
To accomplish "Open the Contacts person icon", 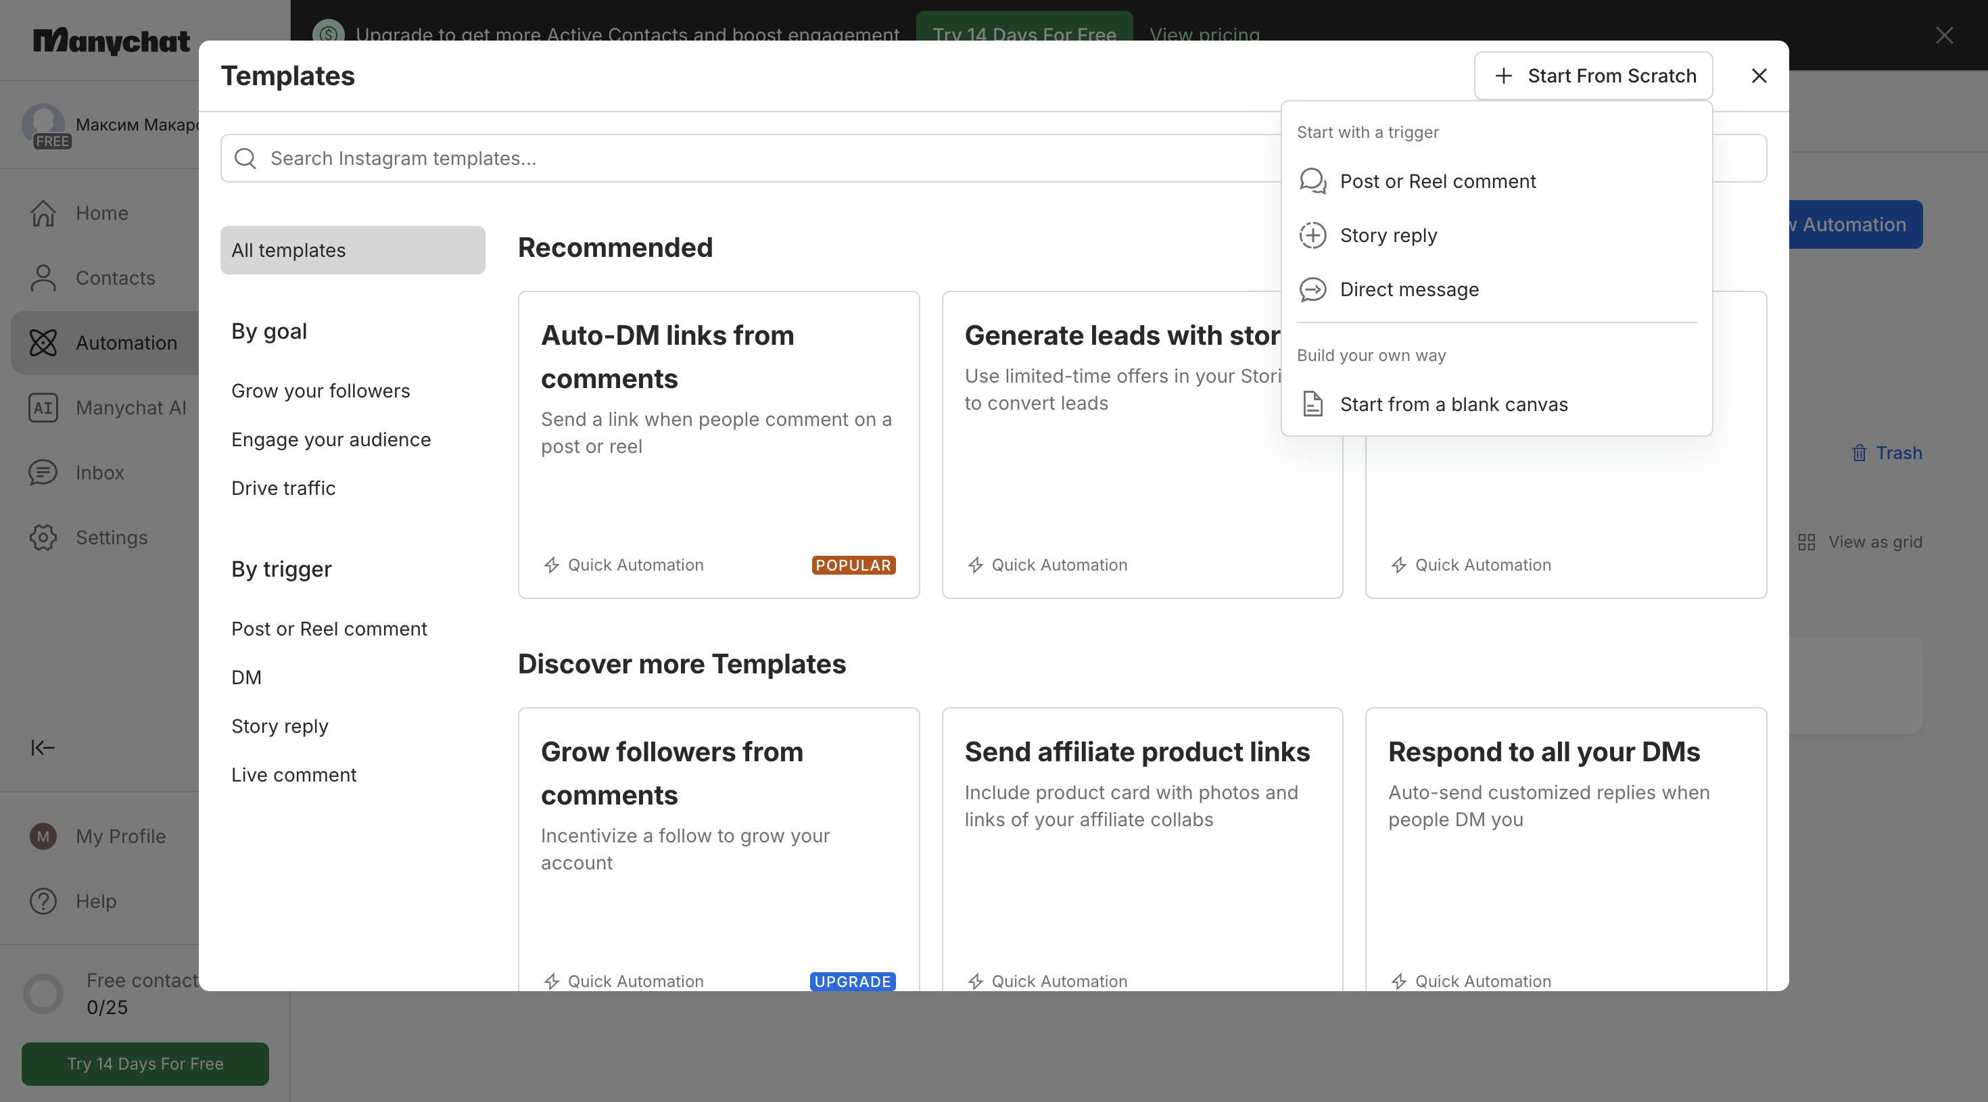I will click(x=43, y=278).
